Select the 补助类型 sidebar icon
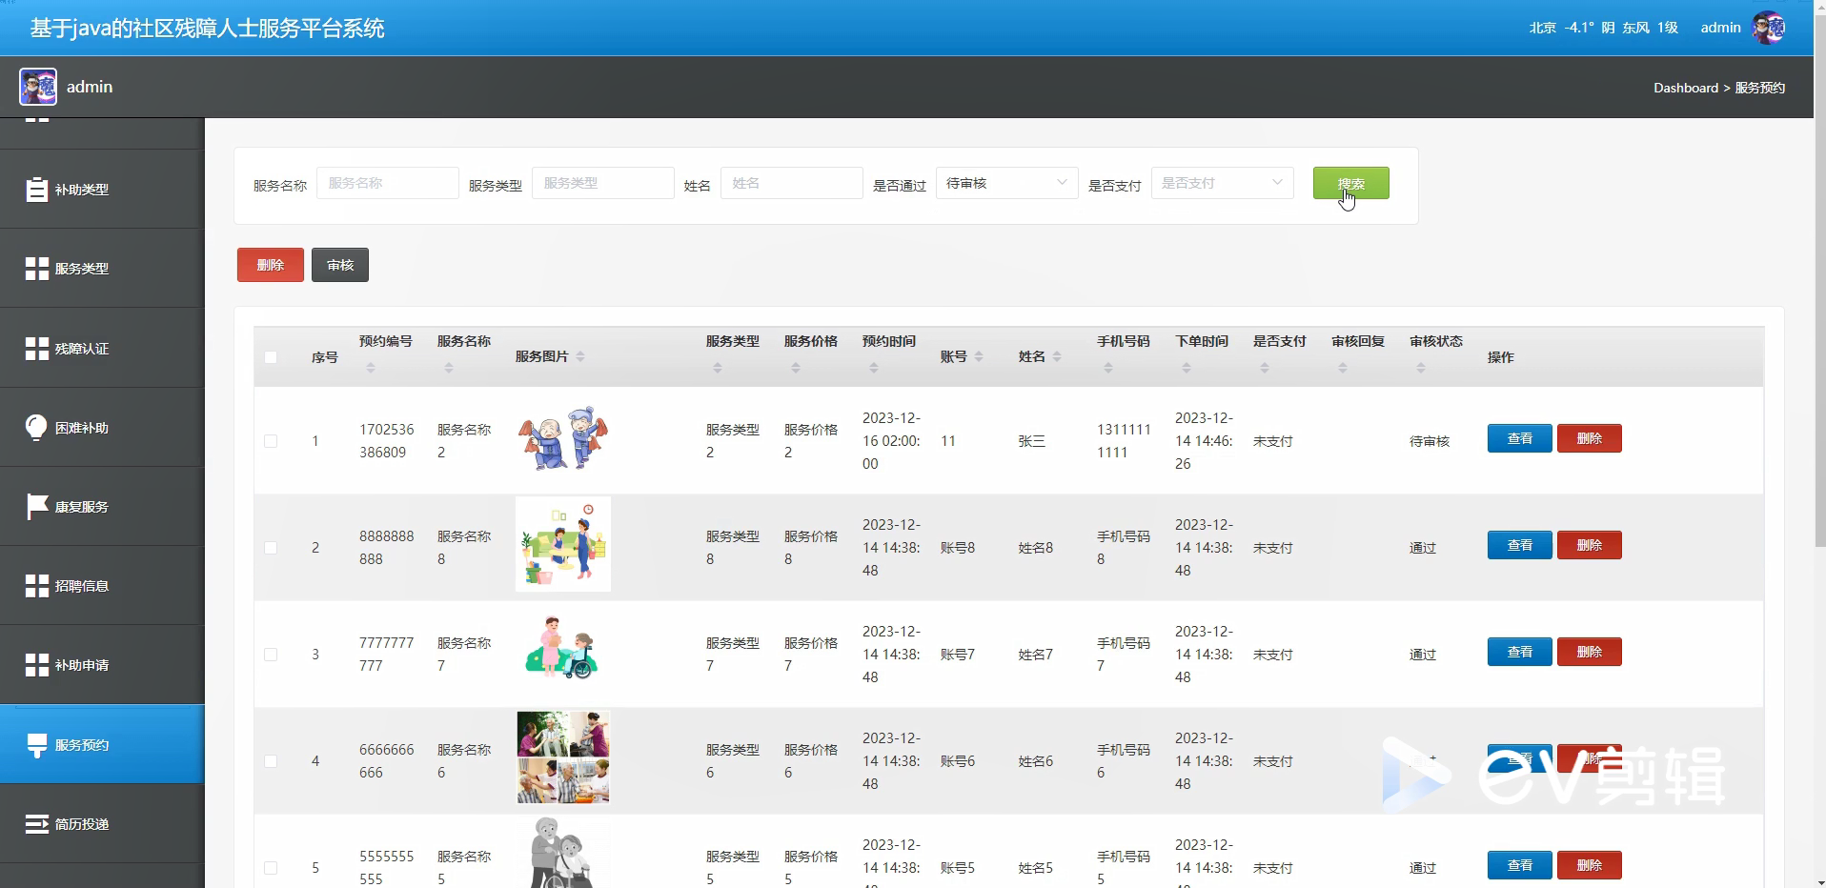 tap(37, 189)
